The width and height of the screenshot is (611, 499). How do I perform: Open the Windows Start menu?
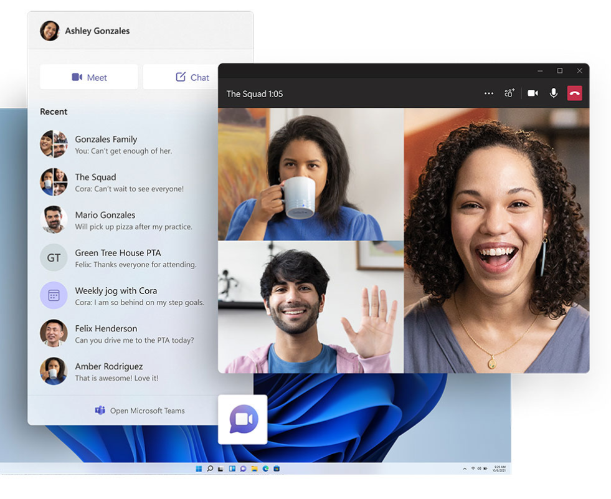[x=199, y=468]
